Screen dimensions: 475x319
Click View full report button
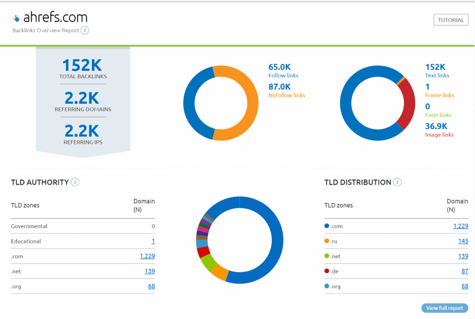445,308
